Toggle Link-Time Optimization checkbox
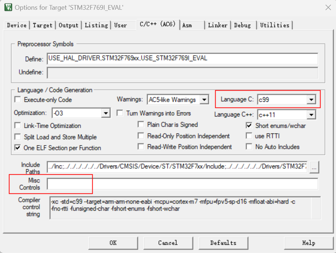This screenshot has height=253, width=336. click(x=17, y=126)
